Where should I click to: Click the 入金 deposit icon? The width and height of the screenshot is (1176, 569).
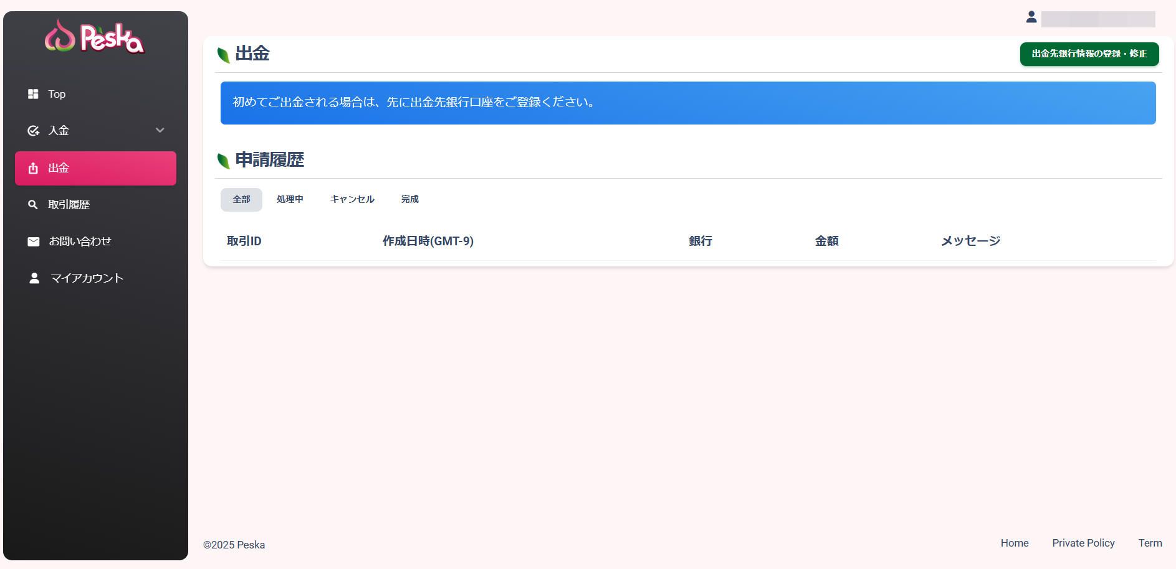(x=33, y=131)
